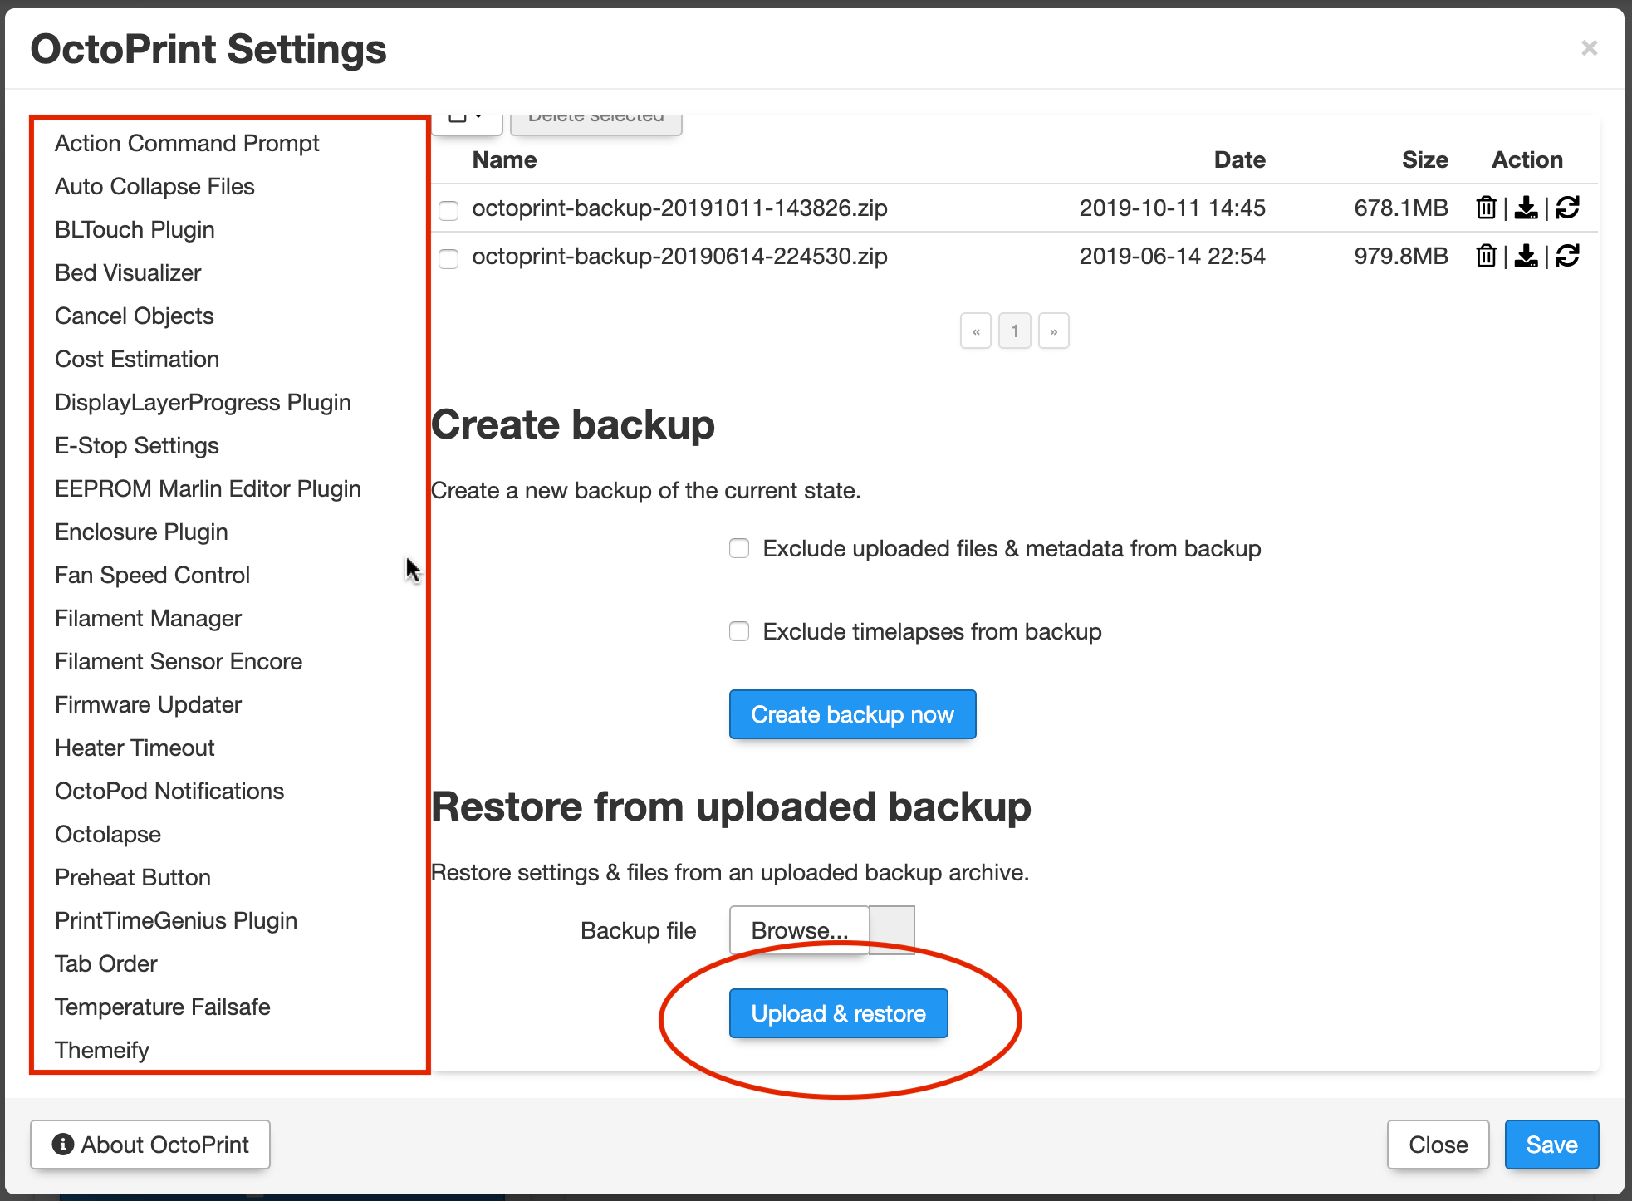
Task: Go to previous page of backups
Action: tap(976, 331)
